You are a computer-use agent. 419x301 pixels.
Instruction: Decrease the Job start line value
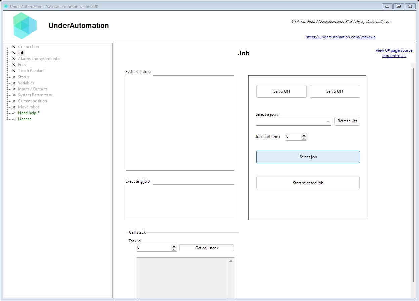[304, 138]
